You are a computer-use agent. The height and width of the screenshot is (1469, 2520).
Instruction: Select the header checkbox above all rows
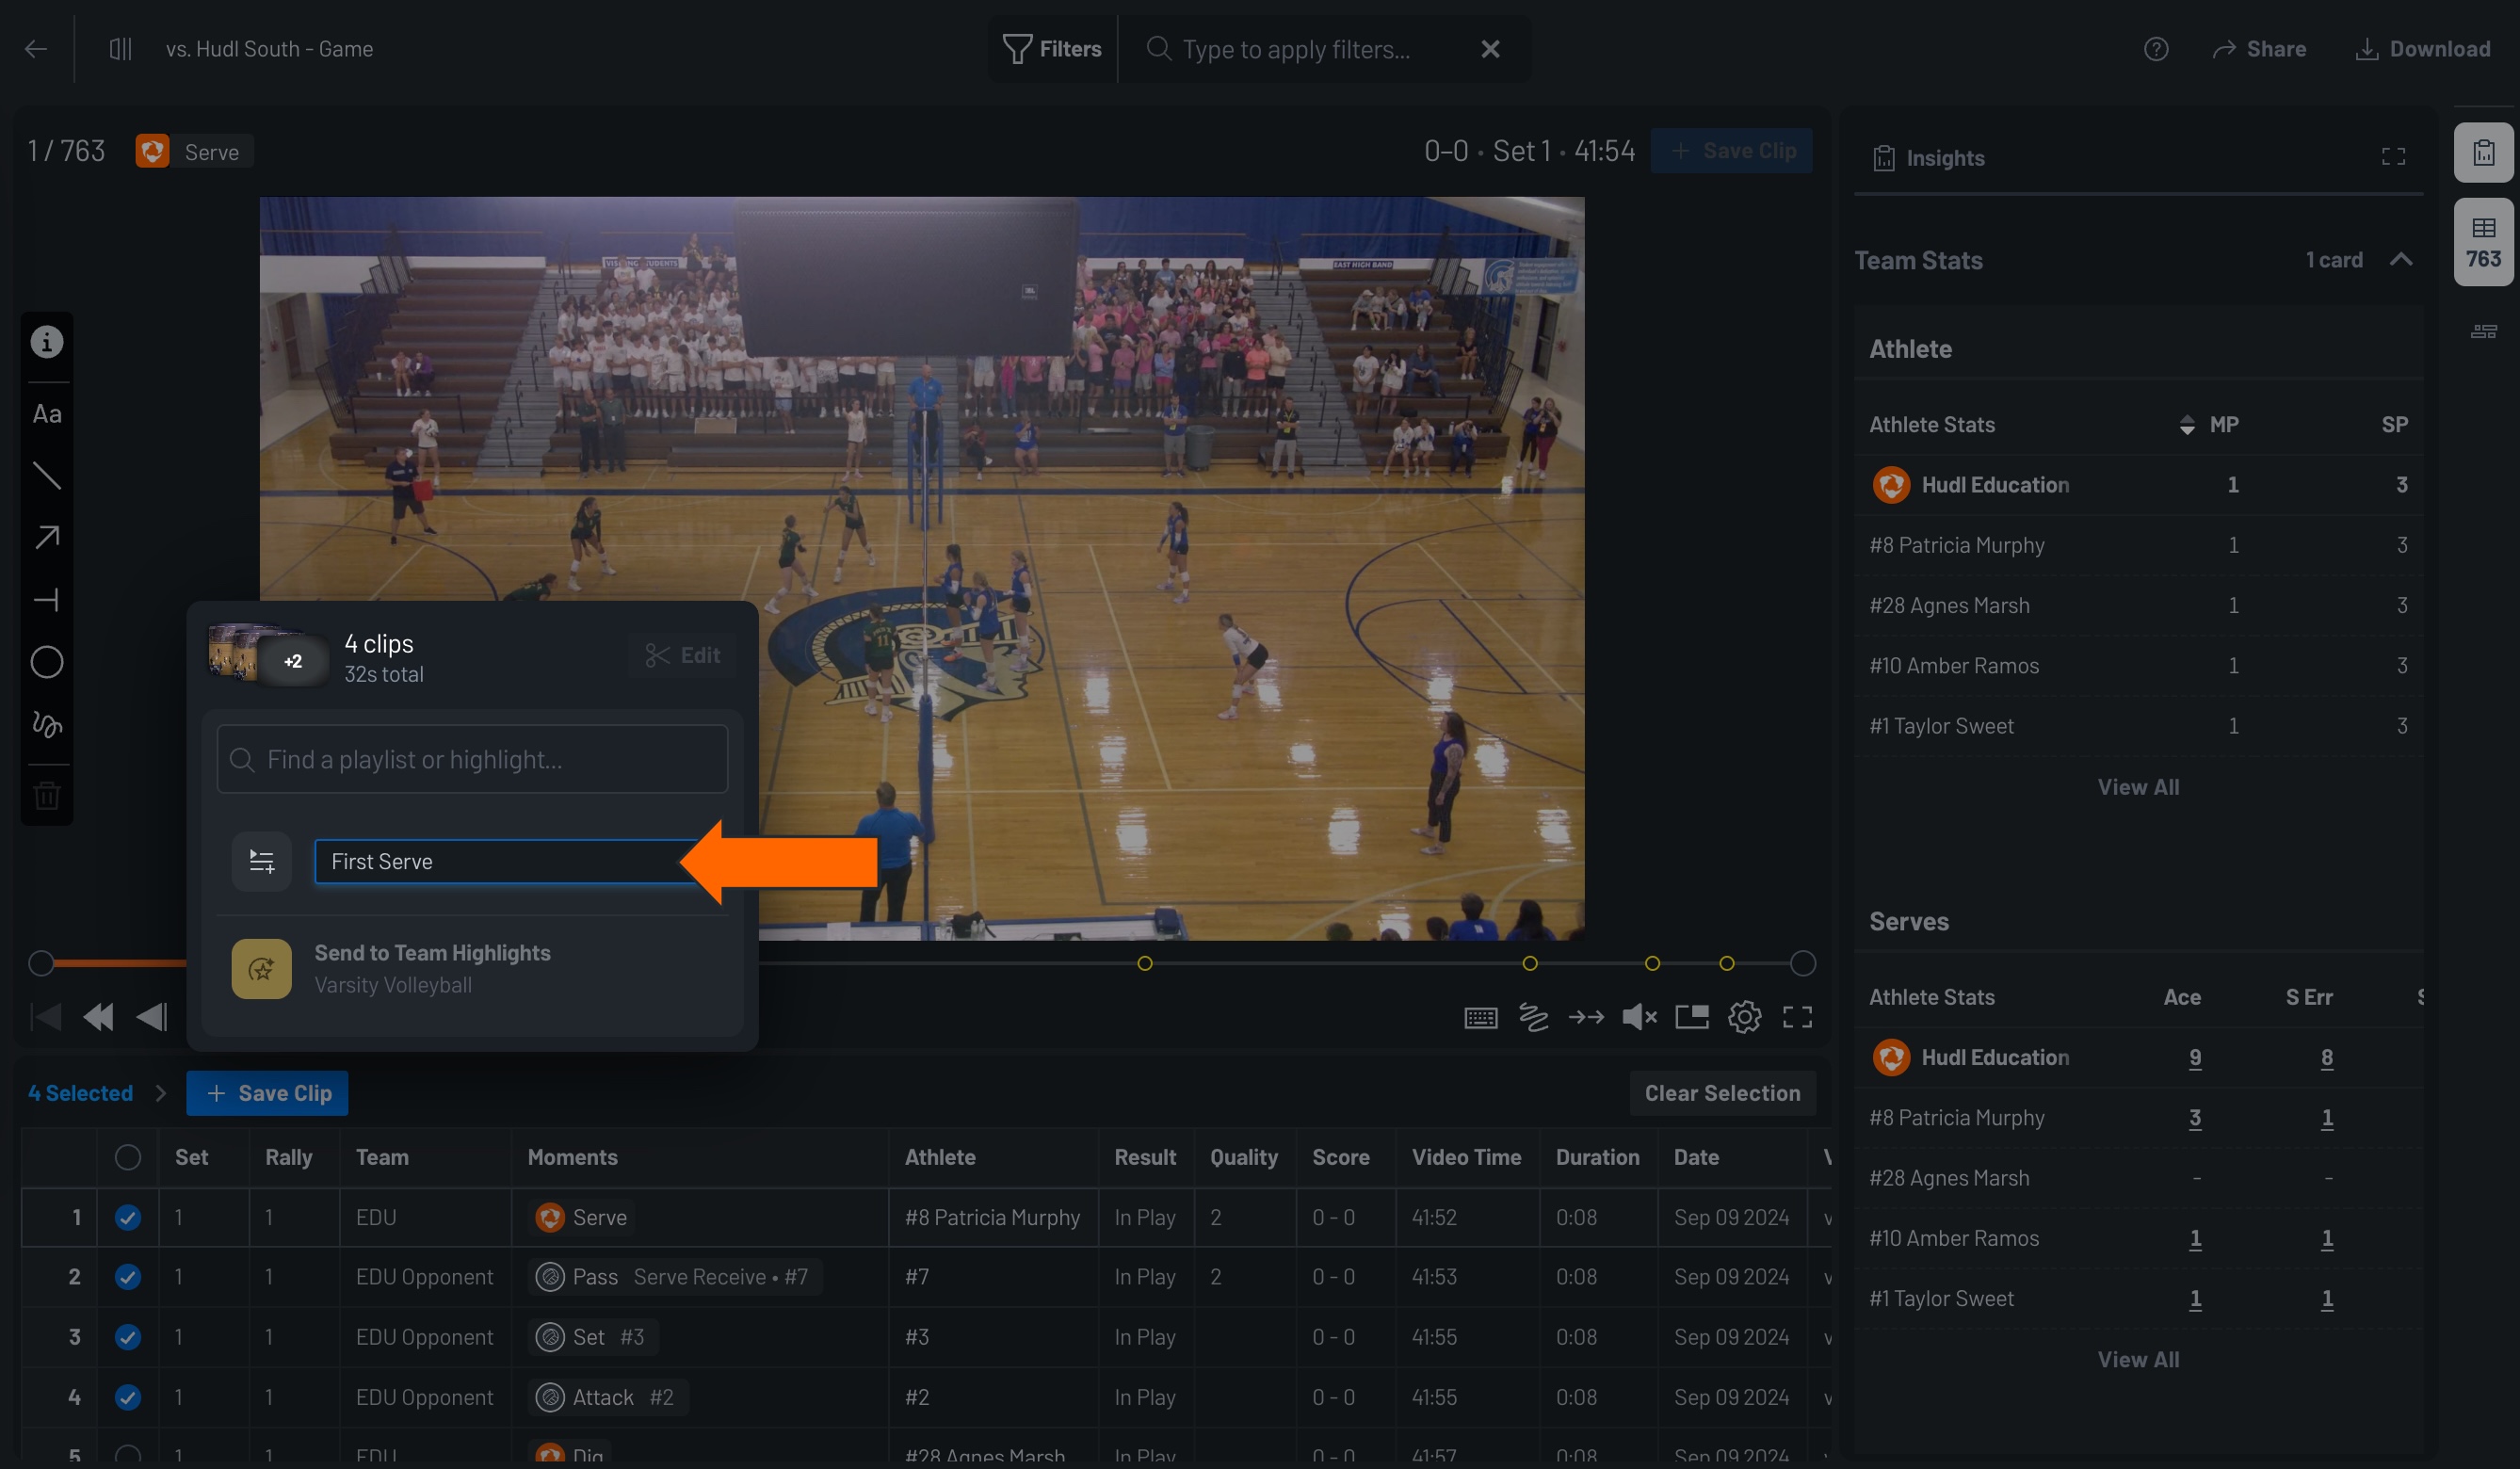pyautogui.click(x=128, y=1158)
